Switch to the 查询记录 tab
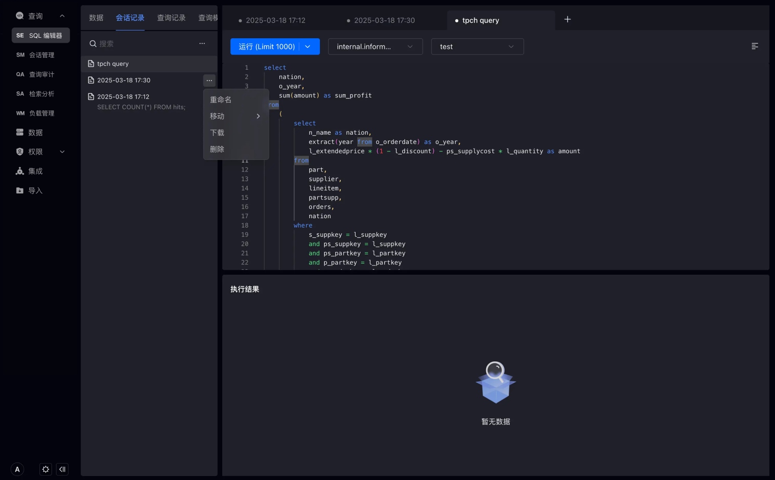775x480 pixels. tap(172, 18)
